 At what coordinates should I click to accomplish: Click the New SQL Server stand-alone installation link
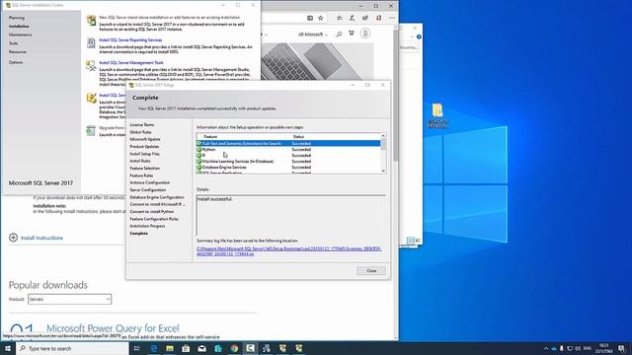pos(169,18)
